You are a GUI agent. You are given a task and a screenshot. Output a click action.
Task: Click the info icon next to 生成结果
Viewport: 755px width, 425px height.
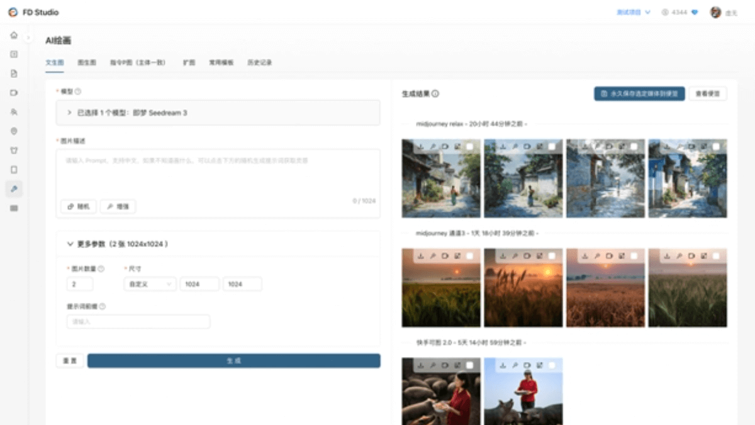[435, 94]
